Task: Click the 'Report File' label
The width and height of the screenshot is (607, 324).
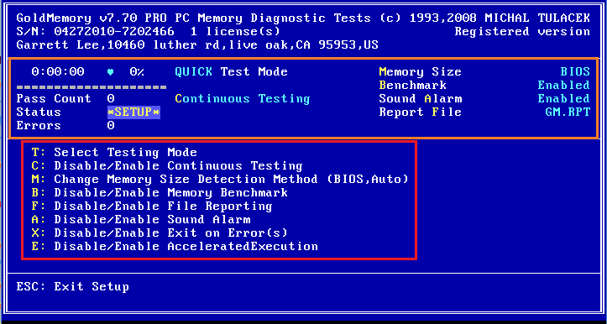Action: tap(420, 112)
